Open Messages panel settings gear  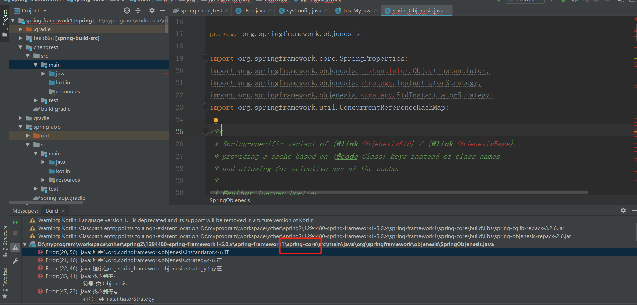click(x=623, y=210)
